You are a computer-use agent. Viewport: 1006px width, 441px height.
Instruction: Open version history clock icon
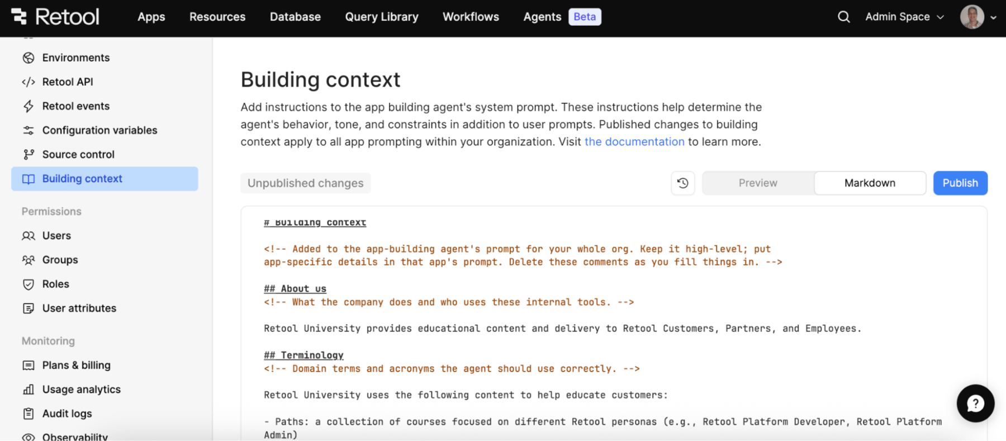point(683,183)
